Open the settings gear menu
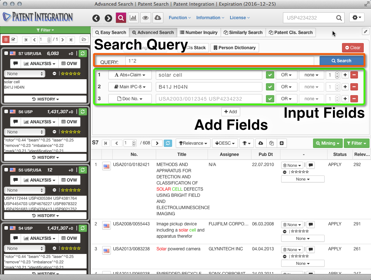The width and height of the screenshot is (371, 280). pyautogui.click(x=357, y=17)
